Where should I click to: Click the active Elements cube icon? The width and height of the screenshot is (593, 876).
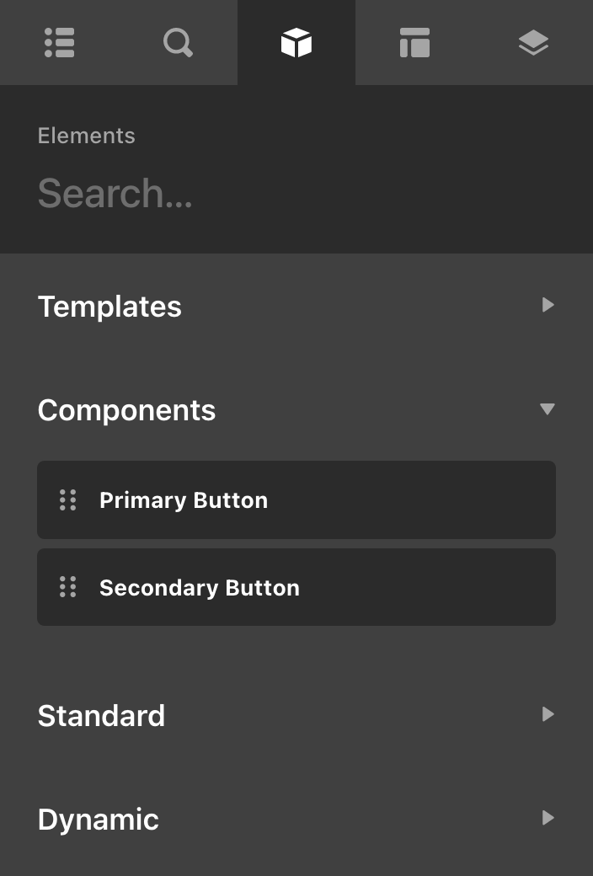point(296,40)
